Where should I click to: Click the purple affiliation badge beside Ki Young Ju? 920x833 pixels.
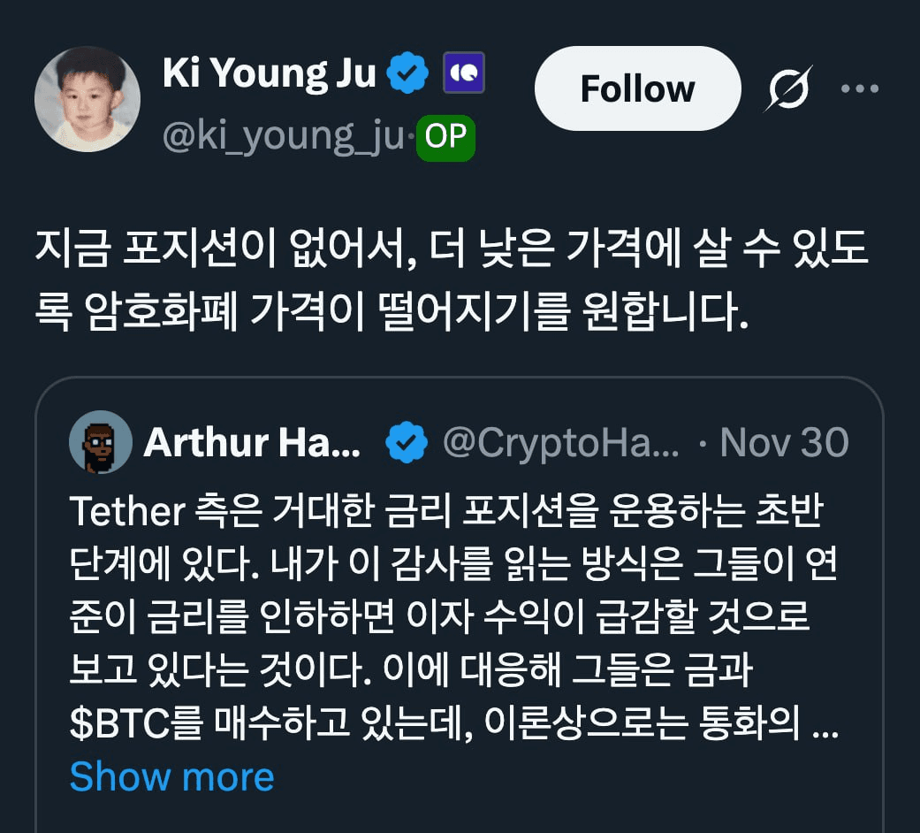tap(463, 74)
